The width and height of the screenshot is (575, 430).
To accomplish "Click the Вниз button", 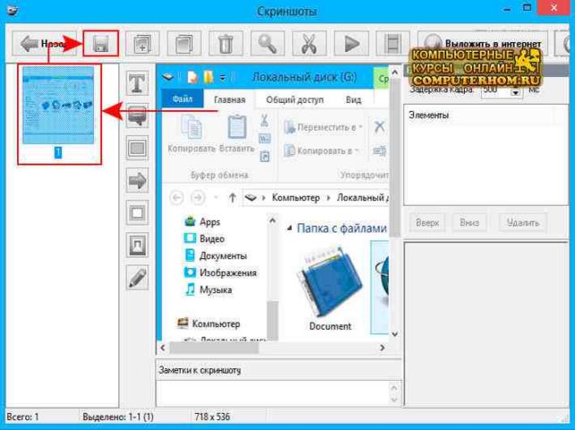I will 469,223.
